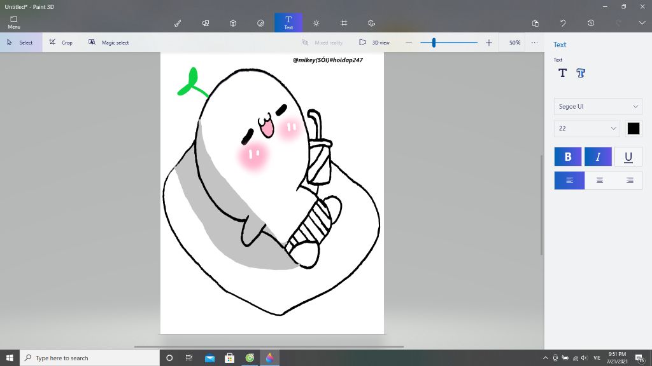652x366 pixels.
Task: Expand the Segoe UI font dropdown
Action: [598, 107]
